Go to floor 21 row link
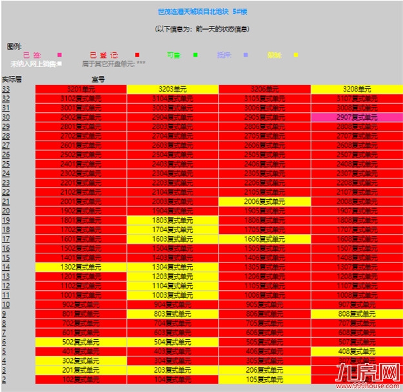403x392 pixels. pos(6,202)
